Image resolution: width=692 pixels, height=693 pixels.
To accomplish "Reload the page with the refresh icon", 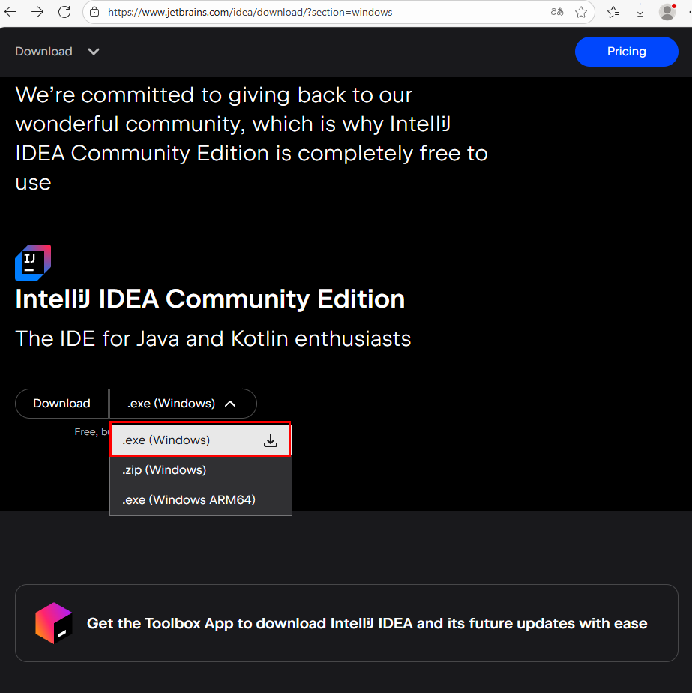I will [64, 12].
